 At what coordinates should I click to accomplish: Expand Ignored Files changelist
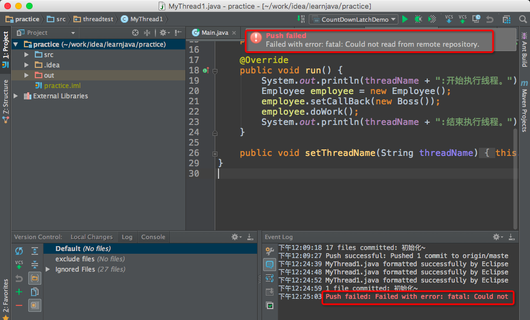point(48,269)
